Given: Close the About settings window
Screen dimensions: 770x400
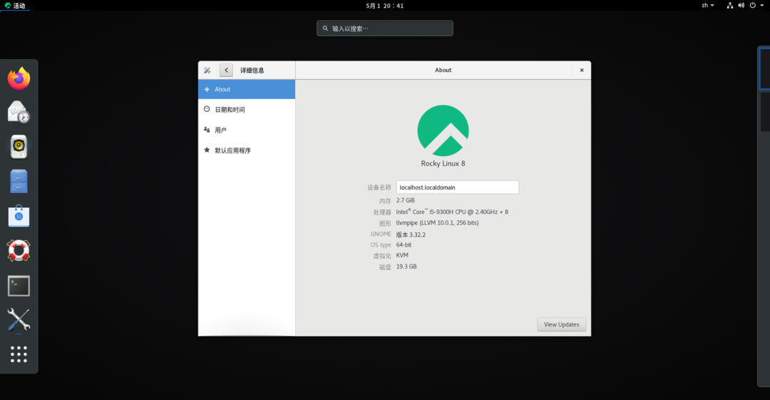Looking at the screenshot, I should [582, 71].
